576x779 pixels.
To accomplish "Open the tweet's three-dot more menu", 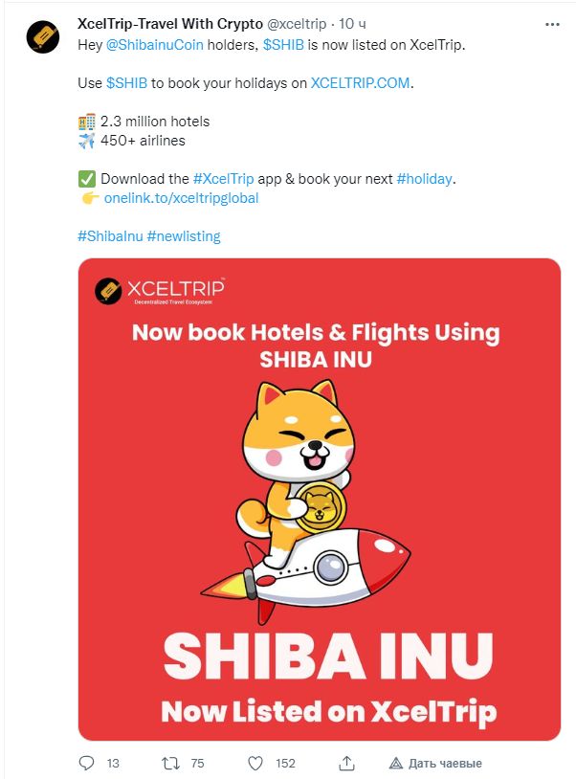I will [552, 24].
